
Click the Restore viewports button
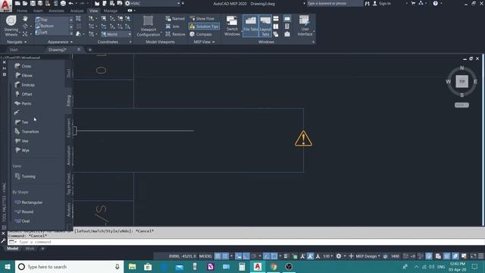175,34
